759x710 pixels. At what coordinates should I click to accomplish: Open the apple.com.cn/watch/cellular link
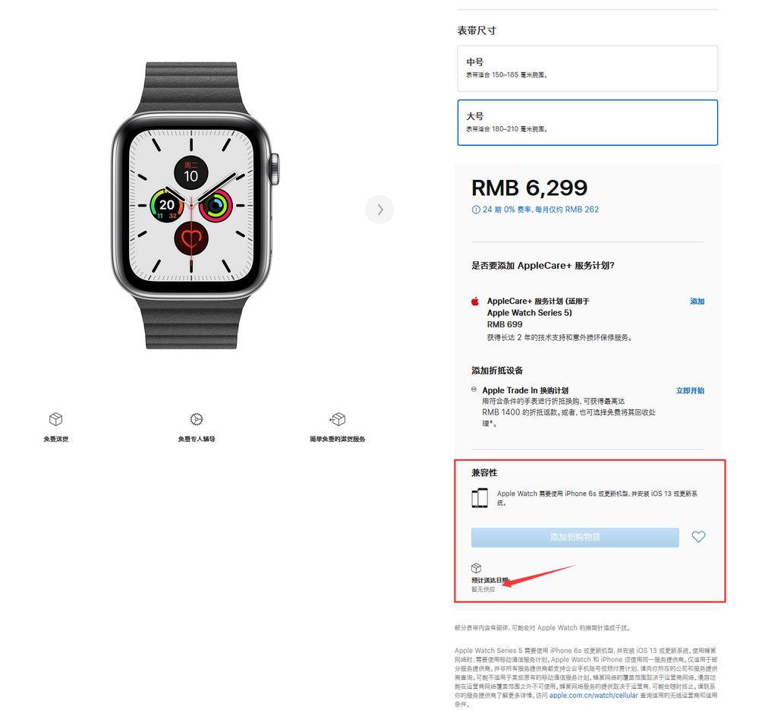coord(594,695)
